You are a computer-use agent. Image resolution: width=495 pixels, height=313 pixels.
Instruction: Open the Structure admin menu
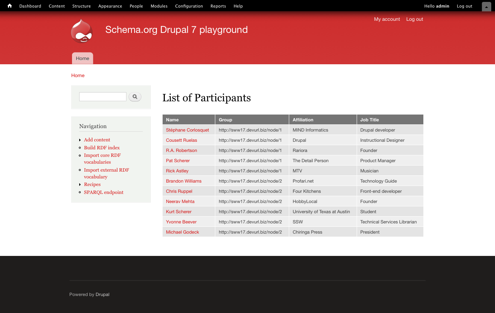coord(81,6)
